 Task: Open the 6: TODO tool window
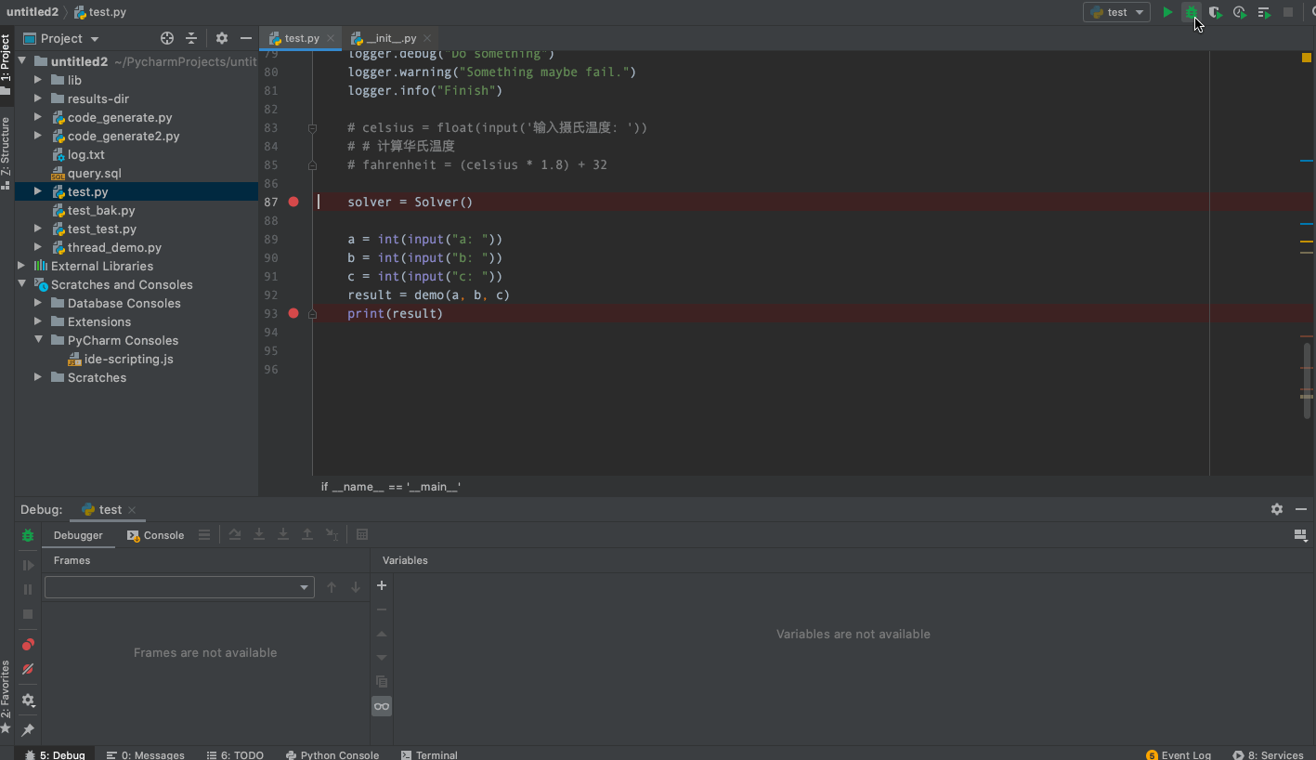(235, 754)
